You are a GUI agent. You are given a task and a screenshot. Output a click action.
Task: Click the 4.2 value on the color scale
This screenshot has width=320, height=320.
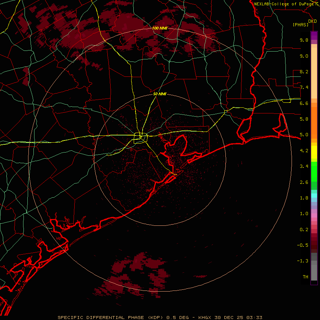click(304, 151)
